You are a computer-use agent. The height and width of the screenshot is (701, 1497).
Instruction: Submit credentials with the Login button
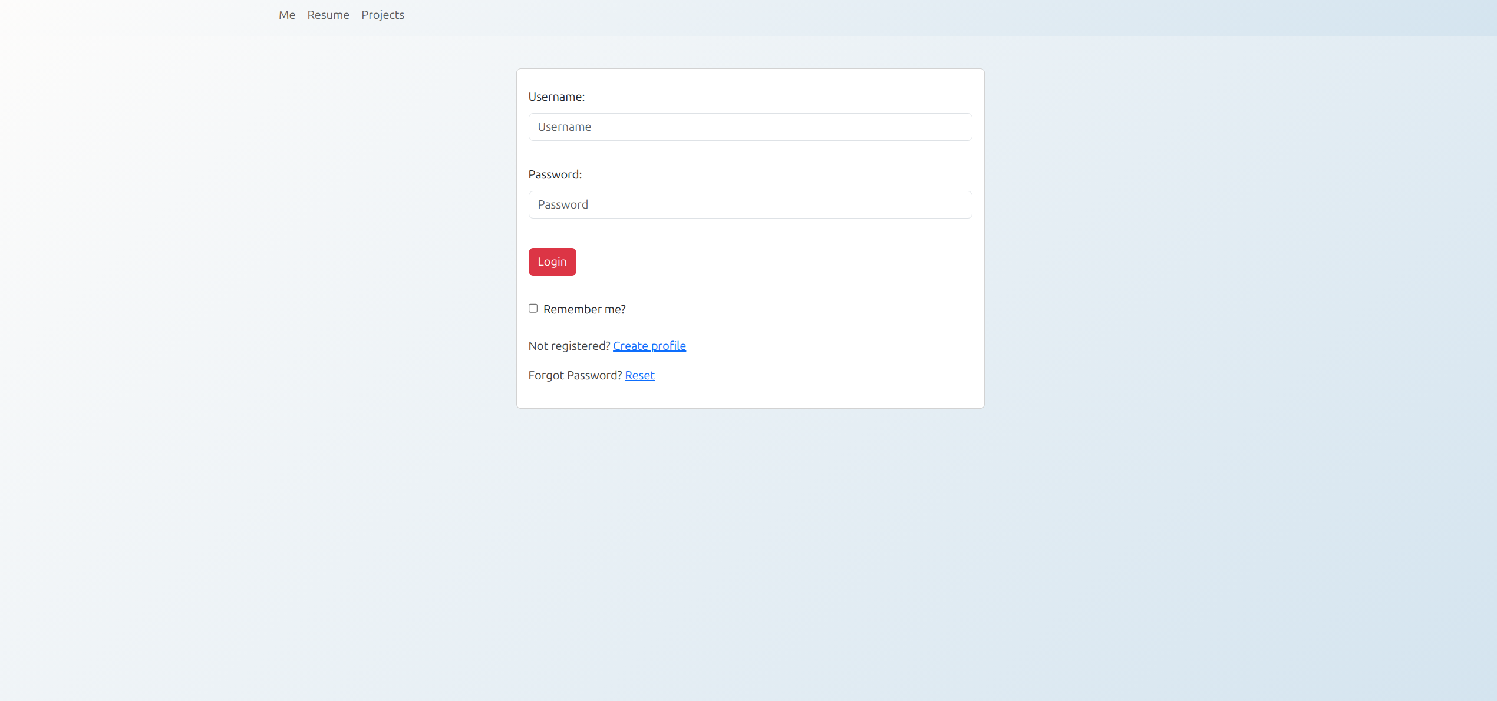click(552, 262)
